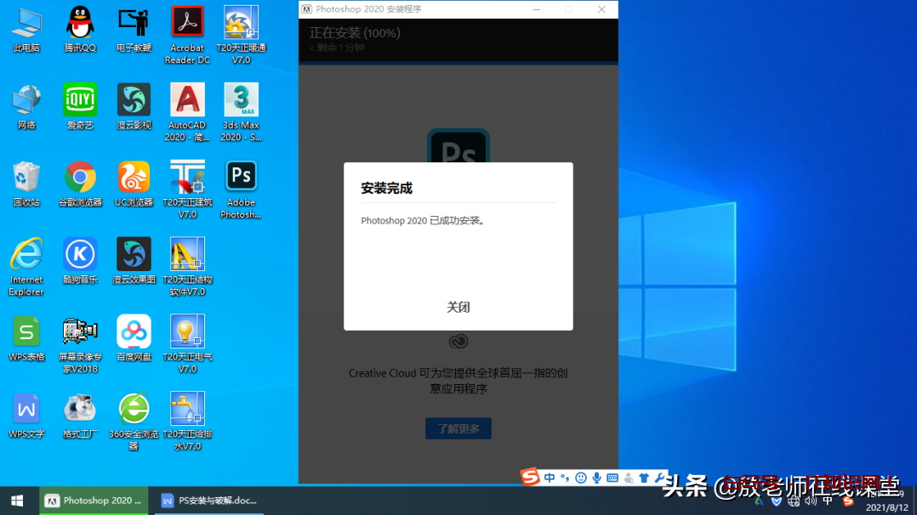The width and height of the screenshot is (917, 515).
Task: Close the 安装完成 dialog with 关闭
Action: (x=458, y=307)
